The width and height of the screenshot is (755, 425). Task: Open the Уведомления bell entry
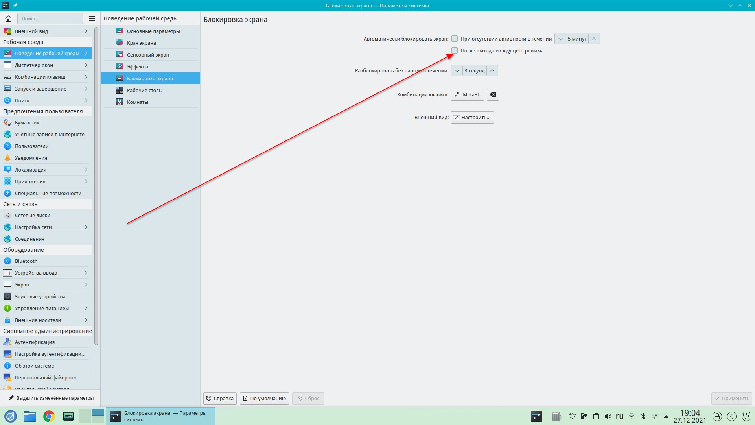(x=31, y=158)
